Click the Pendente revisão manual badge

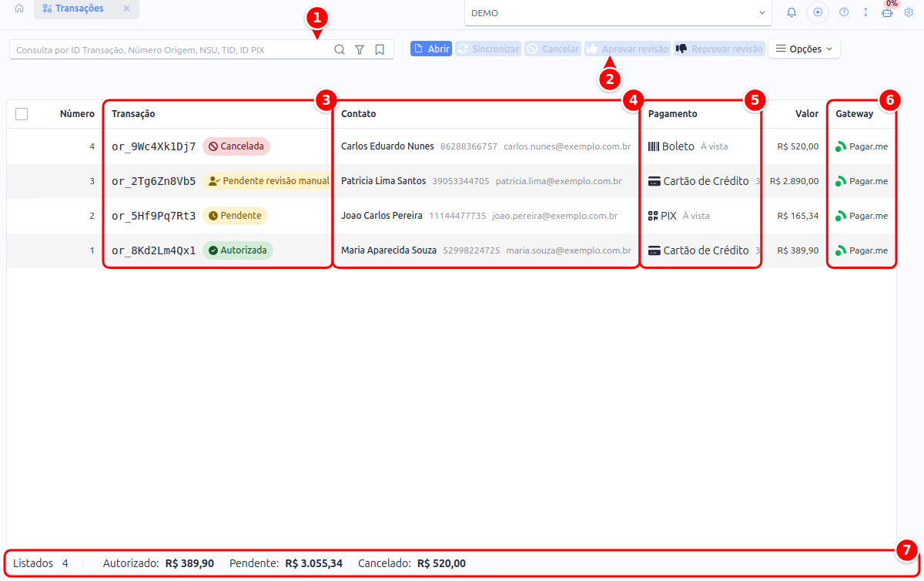(267, 181)
